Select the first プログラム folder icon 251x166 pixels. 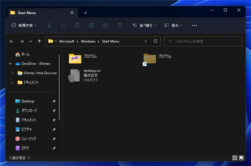[75, 59]
